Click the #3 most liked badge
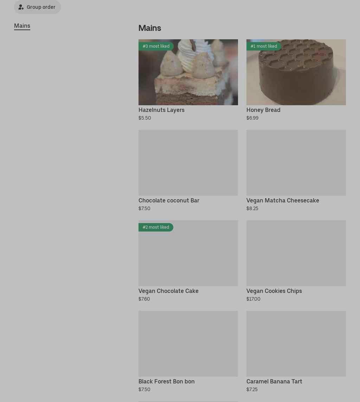 156,46
